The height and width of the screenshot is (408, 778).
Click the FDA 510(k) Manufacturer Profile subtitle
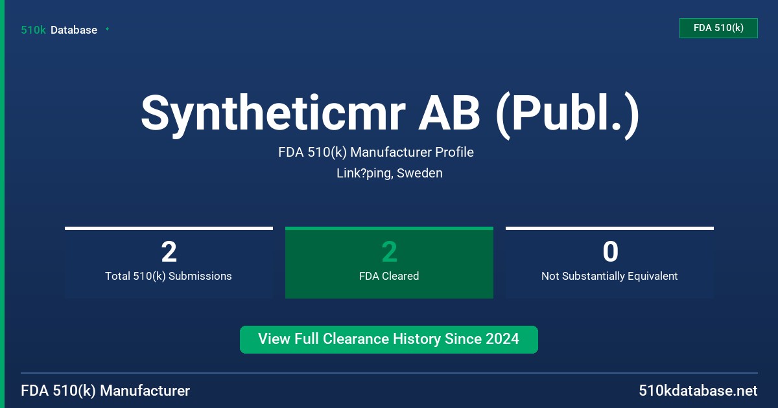[376, 152]
